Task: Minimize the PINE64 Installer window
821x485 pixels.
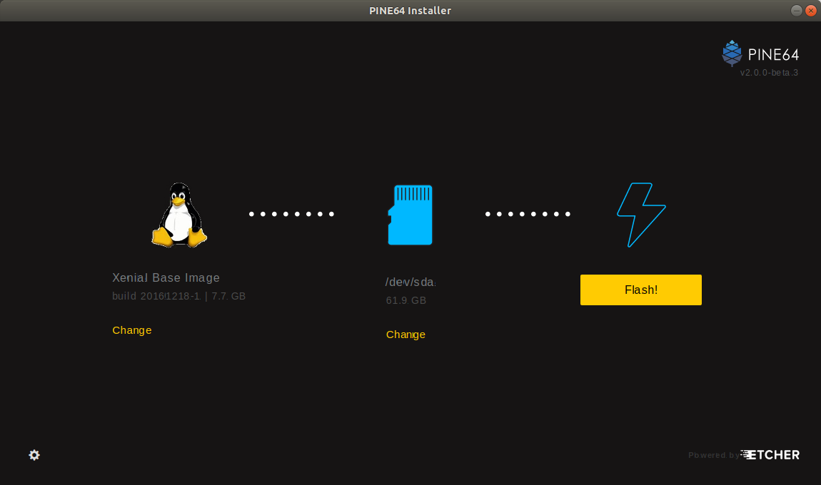Action: coord(797,11)
